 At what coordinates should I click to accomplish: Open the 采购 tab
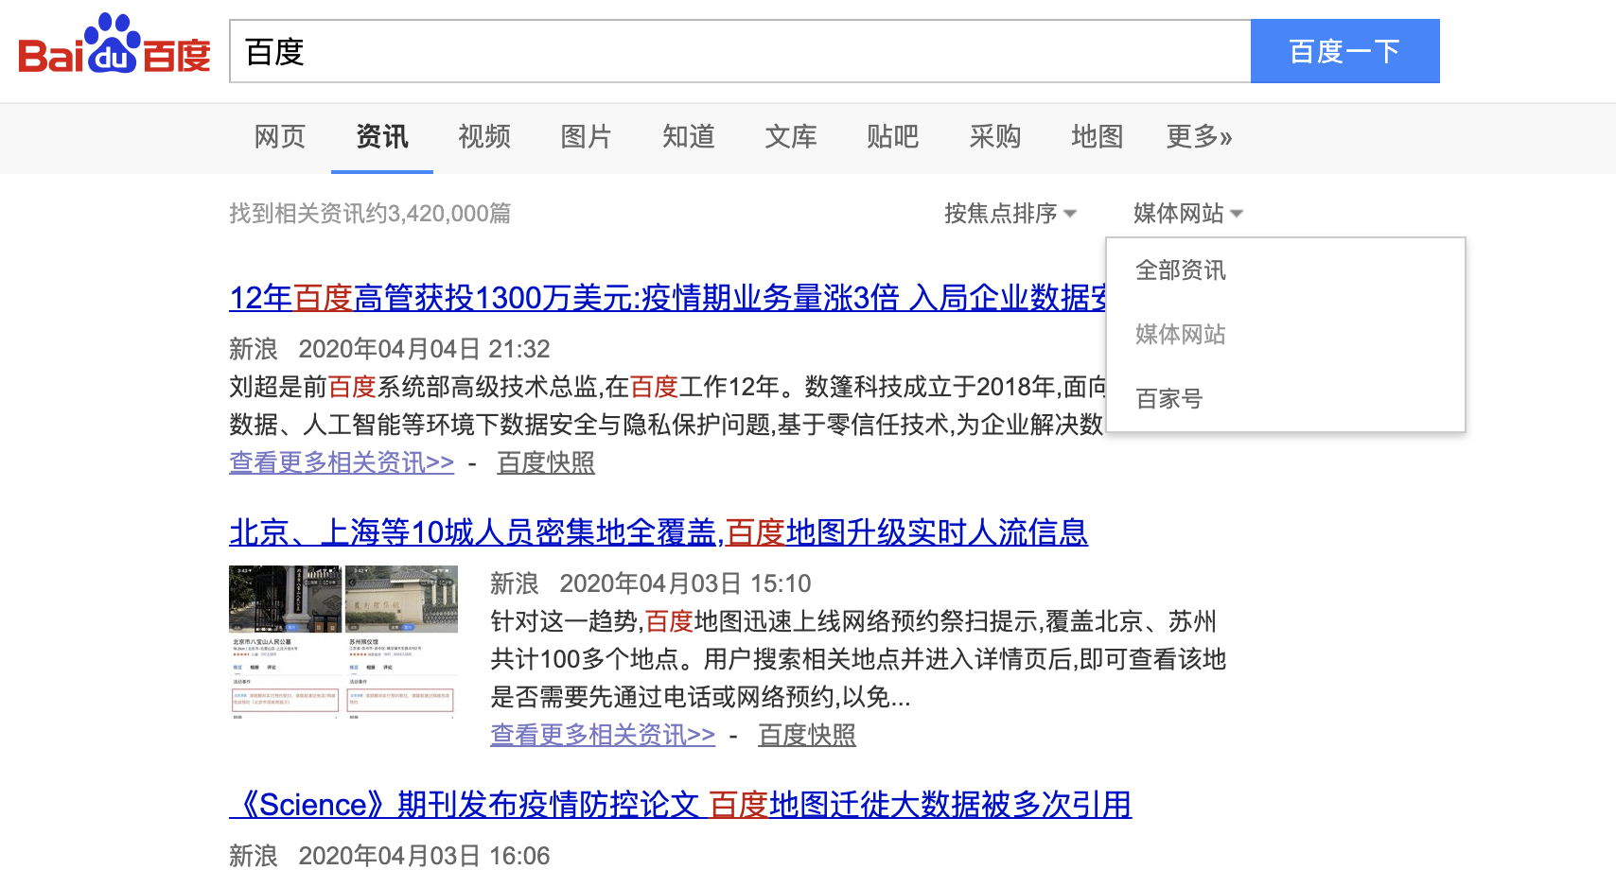pos(995,137)
